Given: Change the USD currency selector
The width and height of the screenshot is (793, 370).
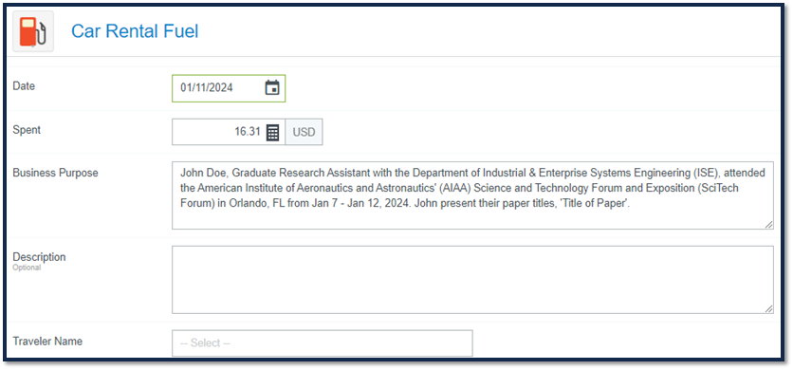Looking at the screenshot, I should [x=304, y=132].
